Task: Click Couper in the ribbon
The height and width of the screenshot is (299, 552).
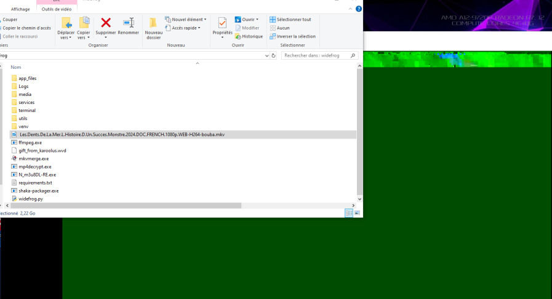Action: [x=9, y=19]
